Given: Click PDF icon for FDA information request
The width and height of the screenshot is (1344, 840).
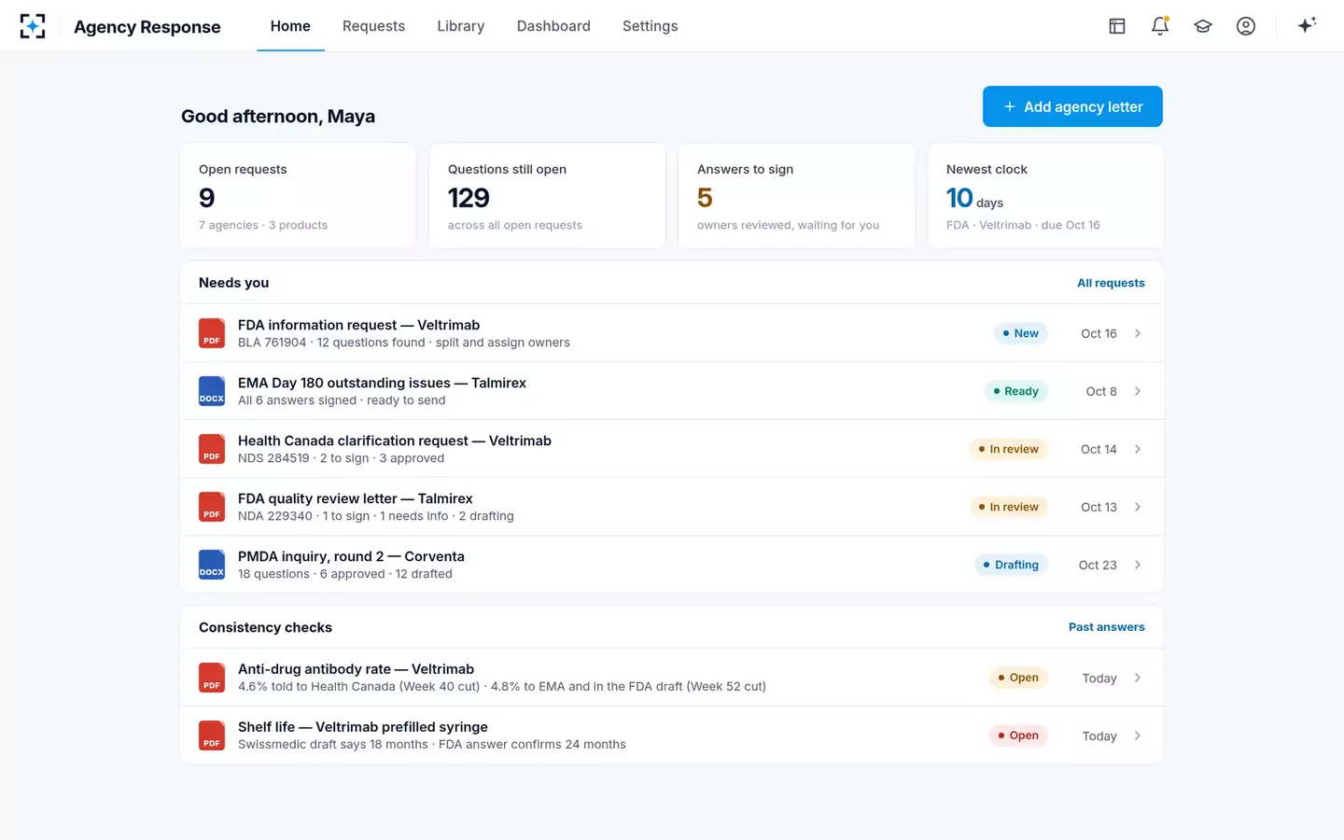Looking at the screenshot, I should [212, 333].
